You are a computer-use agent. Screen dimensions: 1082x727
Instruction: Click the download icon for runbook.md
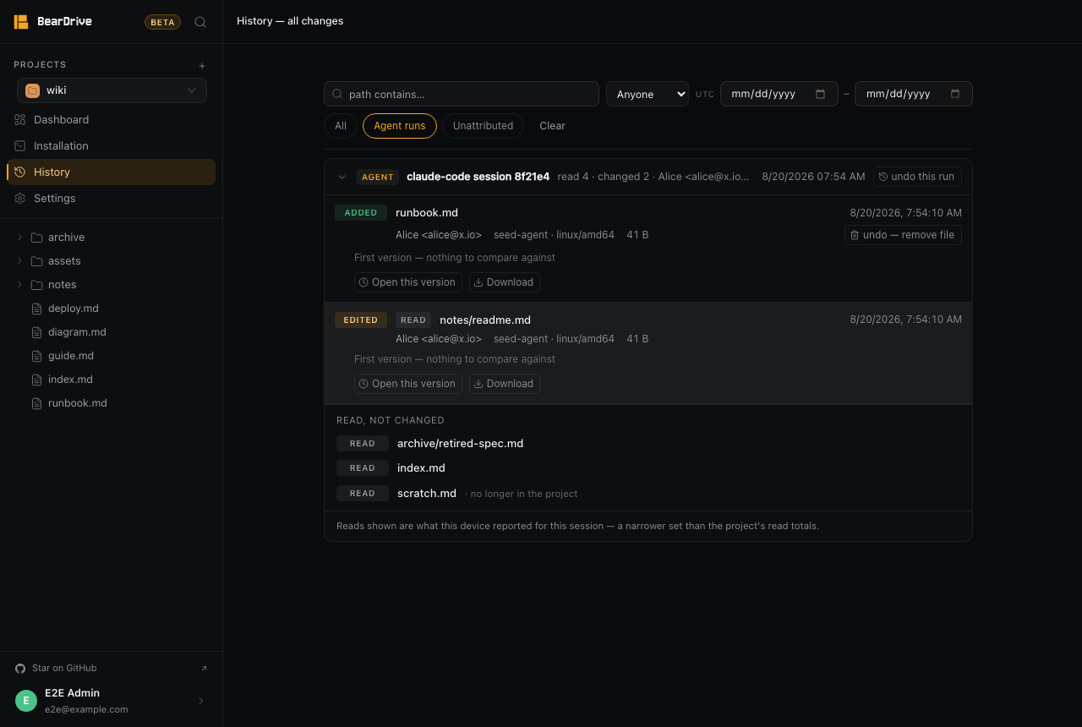click(x=478, y=282)
